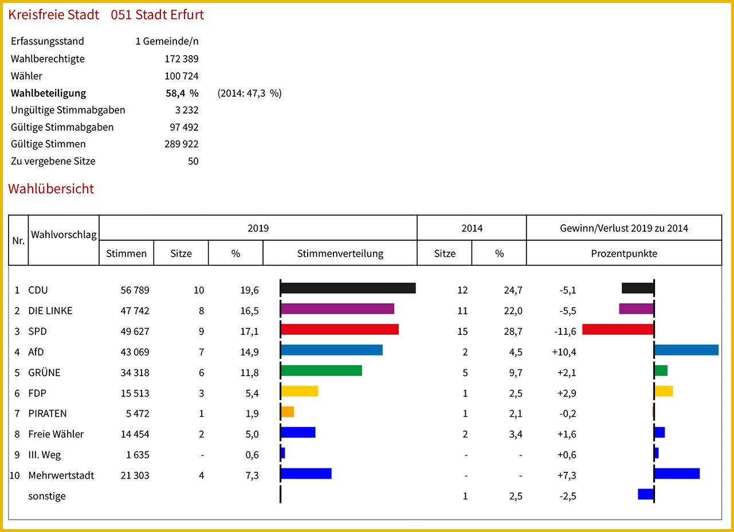Image resolution: width=734 pixels, height=532 pixels.
Task: Click the Wähler count 100 724
Action: 182,76
